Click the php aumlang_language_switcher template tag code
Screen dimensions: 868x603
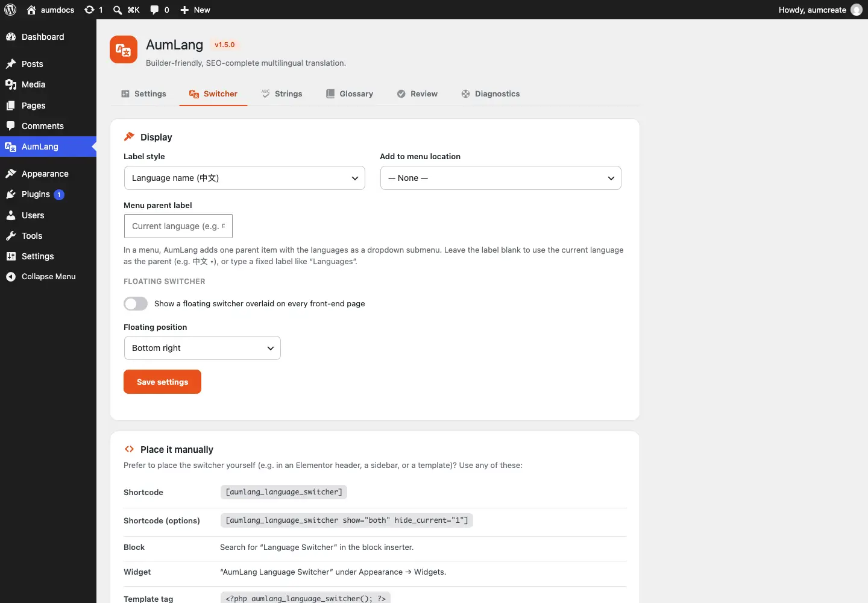[306, 598]
